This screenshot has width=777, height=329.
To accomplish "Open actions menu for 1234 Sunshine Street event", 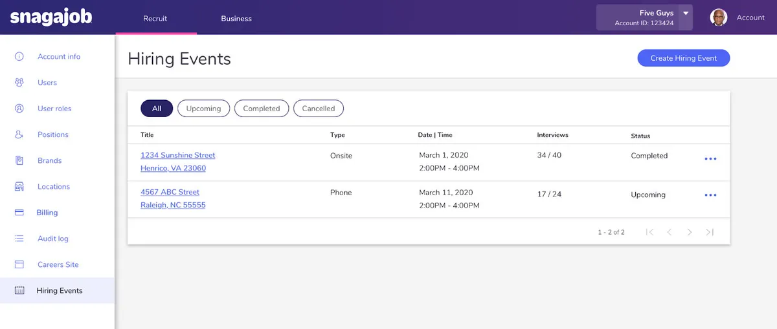I will pos(710,159).
